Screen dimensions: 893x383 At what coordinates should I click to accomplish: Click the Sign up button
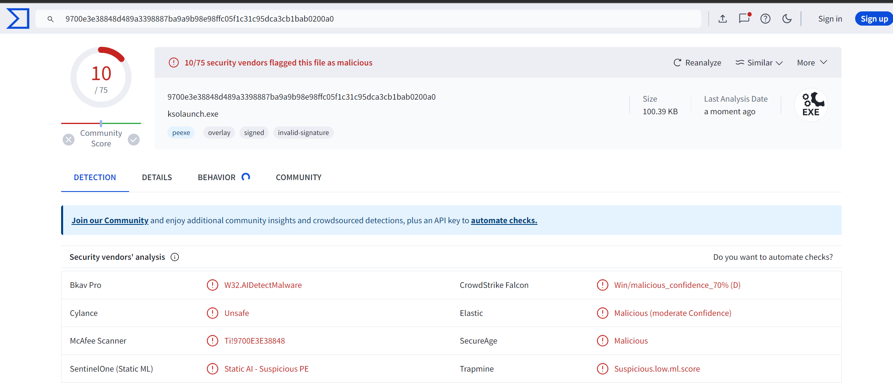[x=874, y=19]
